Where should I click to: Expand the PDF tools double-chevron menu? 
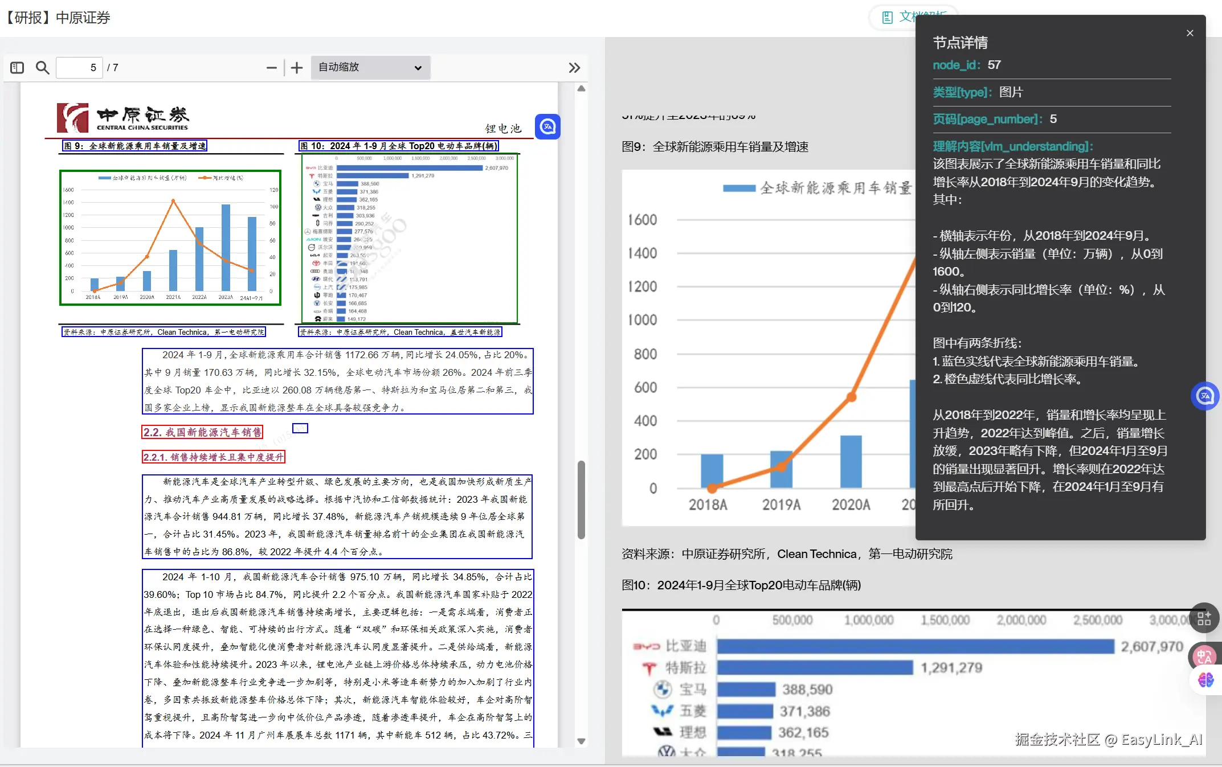pyautogui.click(x=574, y=68)
